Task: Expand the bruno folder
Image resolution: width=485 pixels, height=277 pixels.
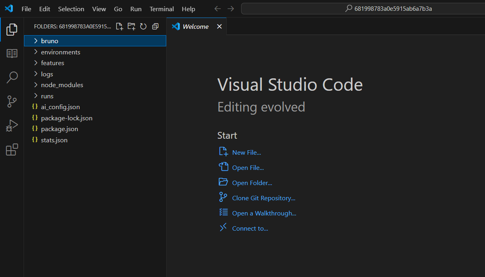Action: coord(50,41)
